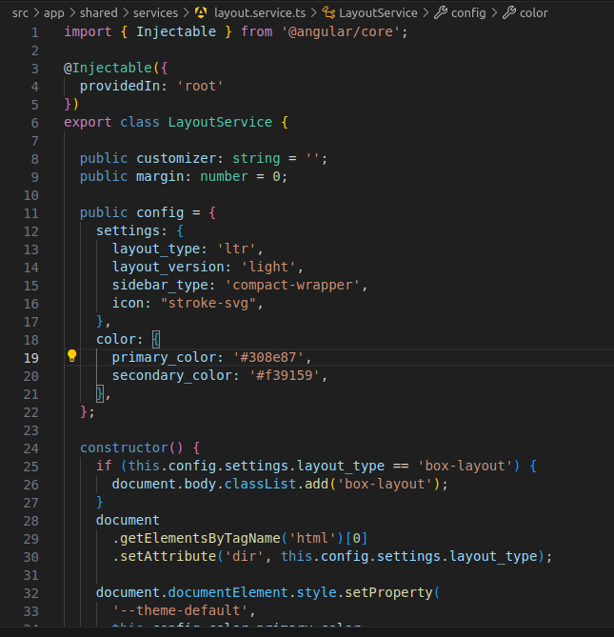Click the opening brace after color:
Viewport: 614px width, 637px height.
pos(157,339)
